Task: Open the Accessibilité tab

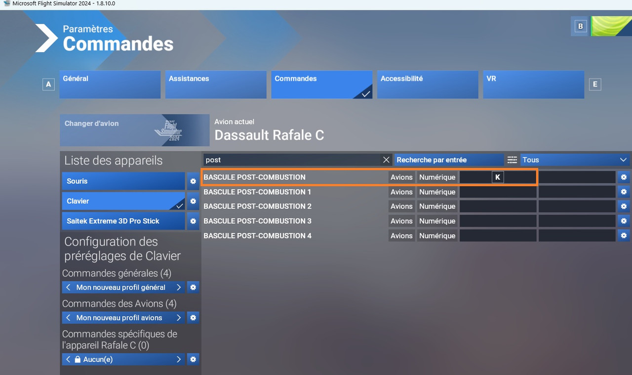Action: 428,84
